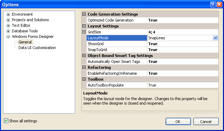The width and height of the screenshot is (224, 131).
Task: Collapse the Windows Forms Designer node
Action: click(8, 37)
